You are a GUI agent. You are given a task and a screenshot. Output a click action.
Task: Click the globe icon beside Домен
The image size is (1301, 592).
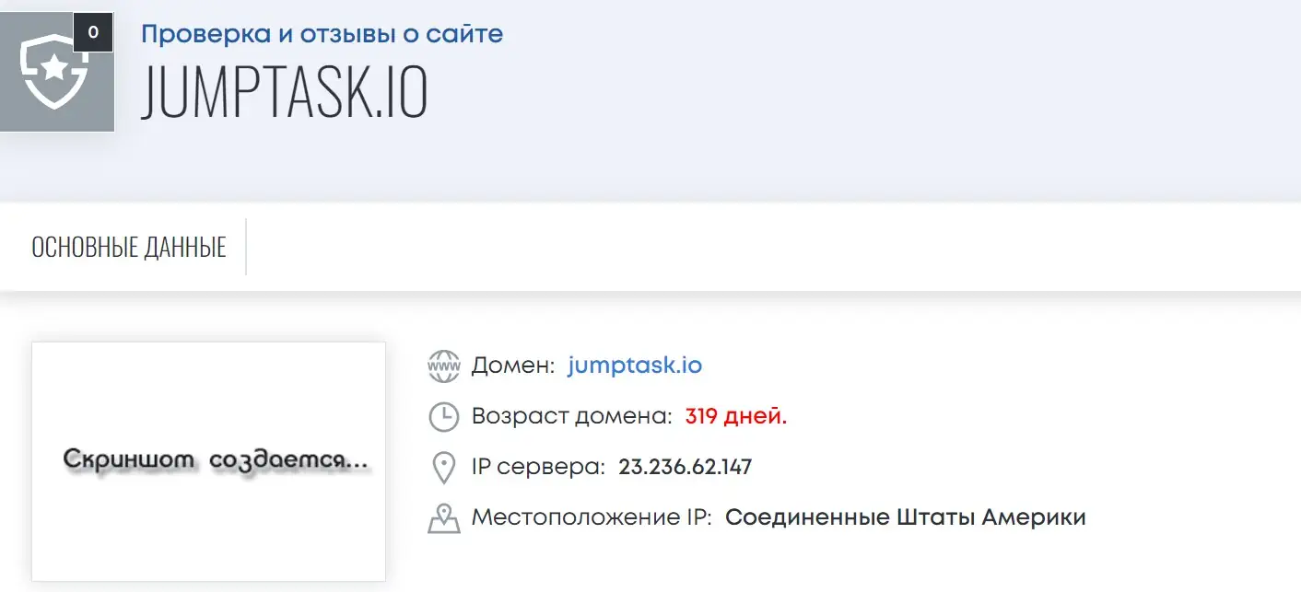[x=444, y=366]
